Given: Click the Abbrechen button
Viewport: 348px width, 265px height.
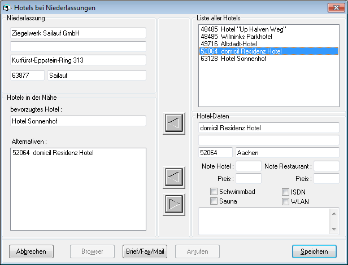Looking at the screenshot, I should click(32, 251).
